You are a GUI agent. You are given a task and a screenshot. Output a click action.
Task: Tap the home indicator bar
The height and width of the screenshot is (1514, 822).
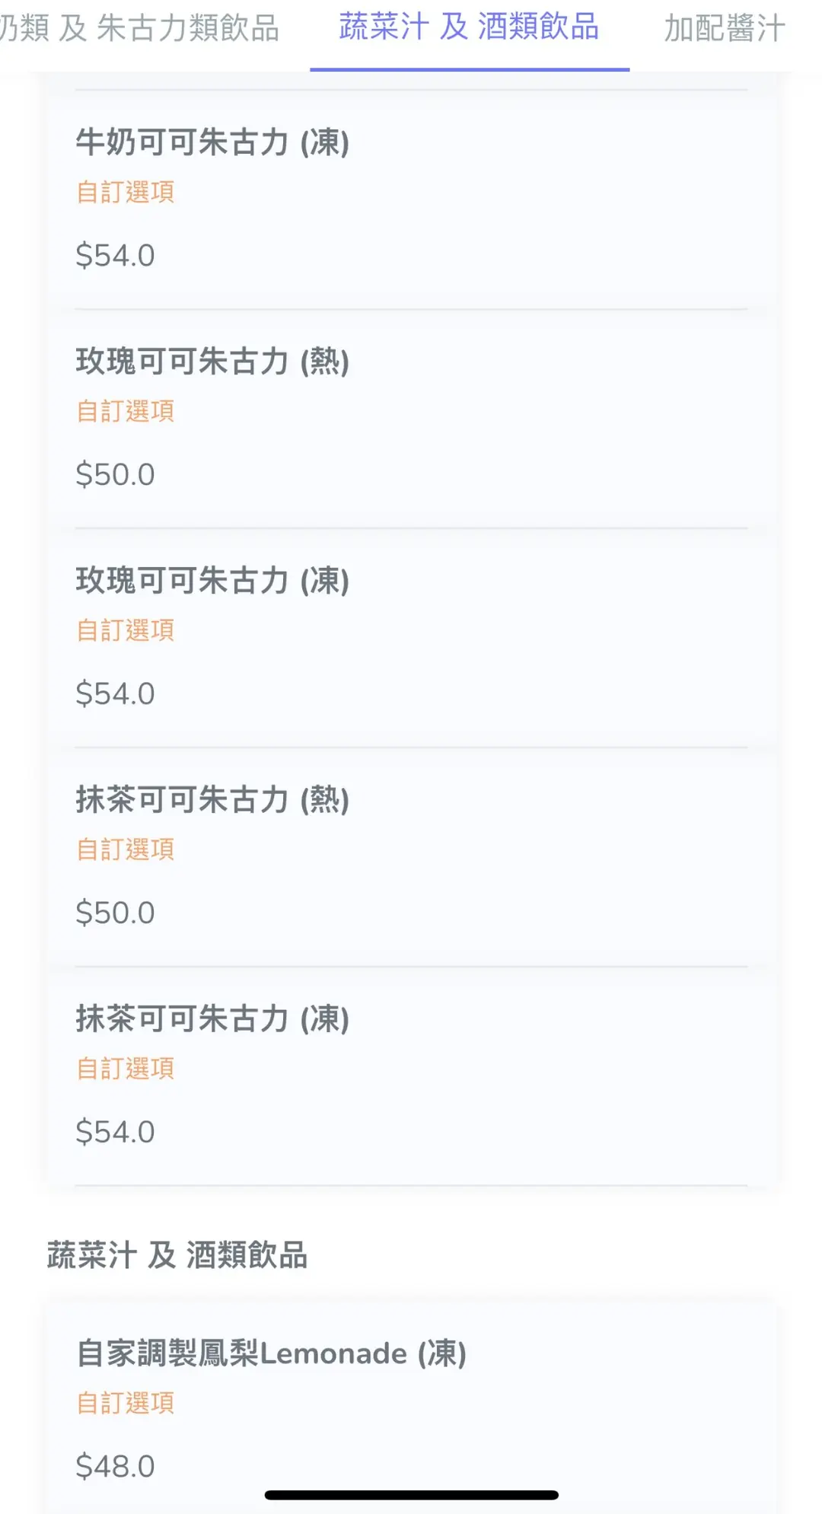[411, 1495]
